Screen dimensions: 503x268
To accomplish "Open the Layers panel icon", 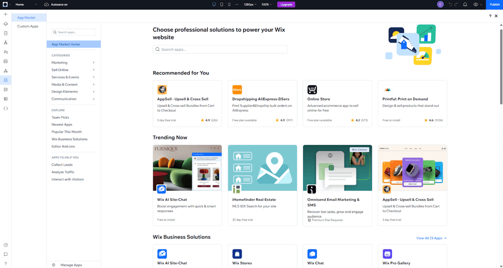I will [5, 24].
